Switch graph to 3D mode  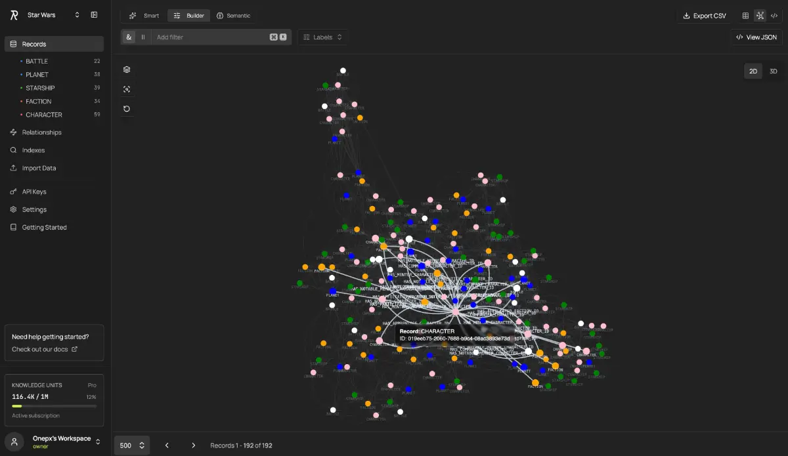[773, 71]
